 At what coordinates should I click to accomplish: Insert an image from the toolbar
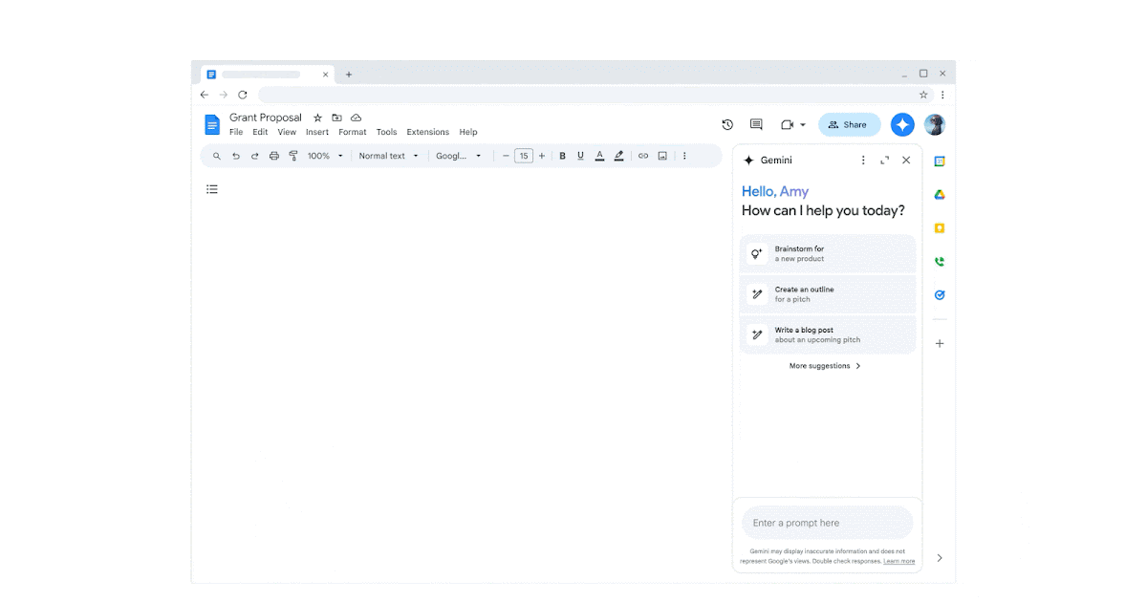[x=661, y=156]
